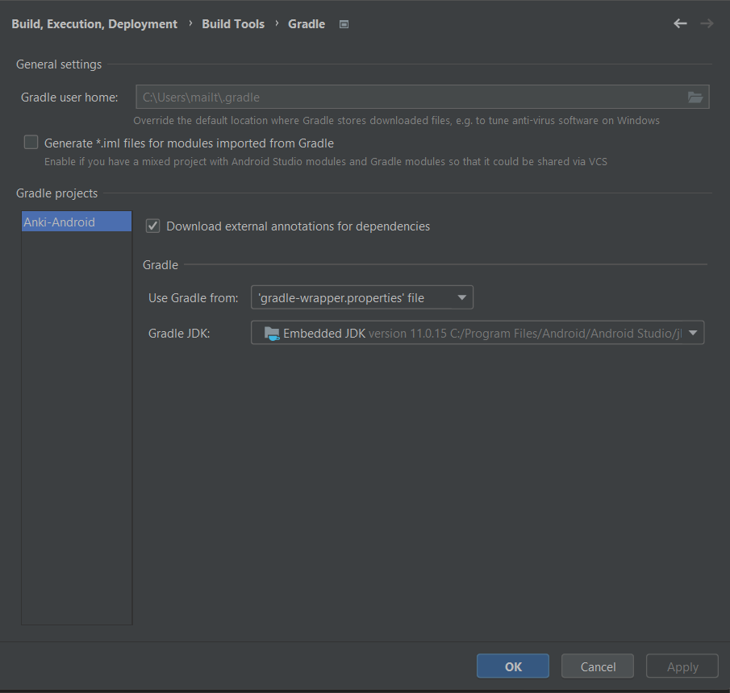Click the settings icon beside the Gradle breadcrumb
The height and width of the screenshot is (693, 730).
point(344,23)
